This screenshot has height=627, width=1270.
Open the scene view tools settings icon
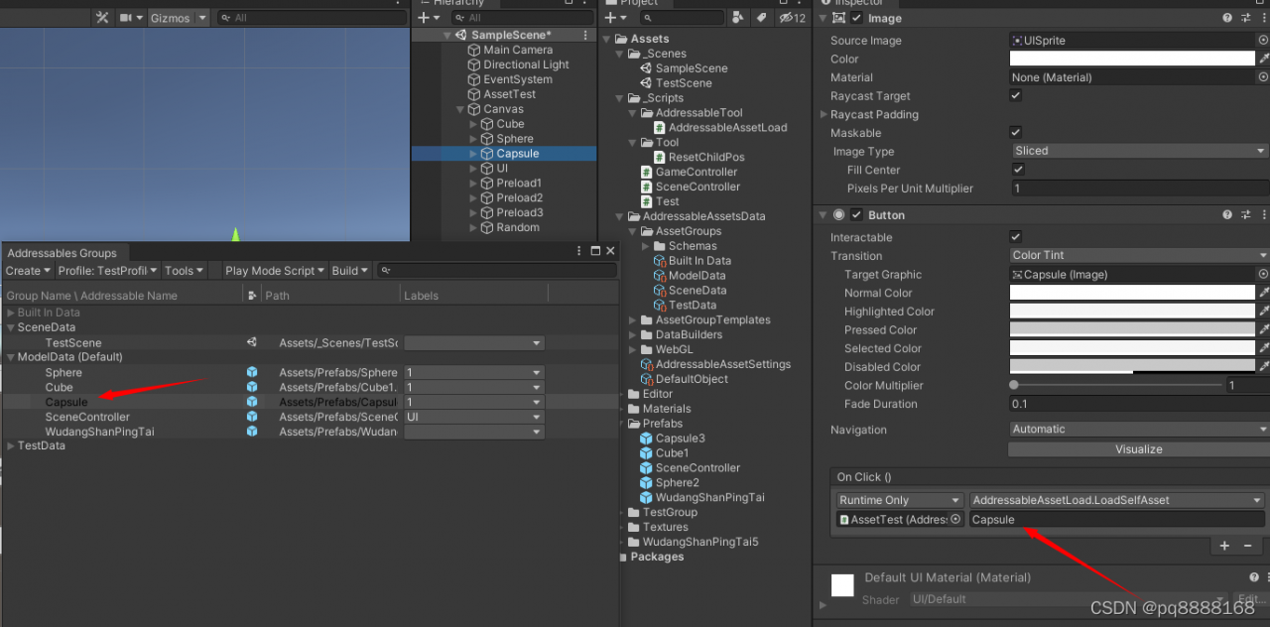pos(102,18)
